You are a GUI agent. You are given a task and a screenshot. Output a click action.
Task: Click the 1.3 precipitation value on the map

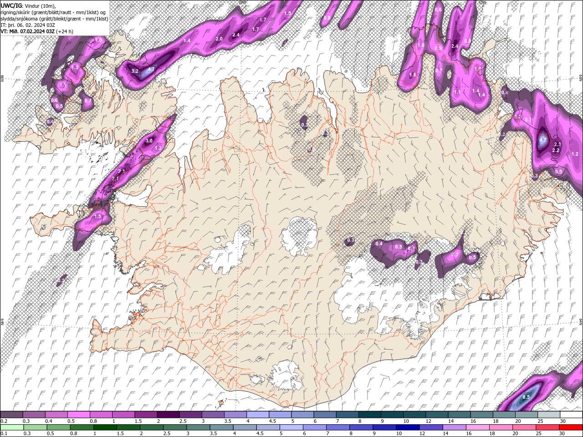(75, 67)
